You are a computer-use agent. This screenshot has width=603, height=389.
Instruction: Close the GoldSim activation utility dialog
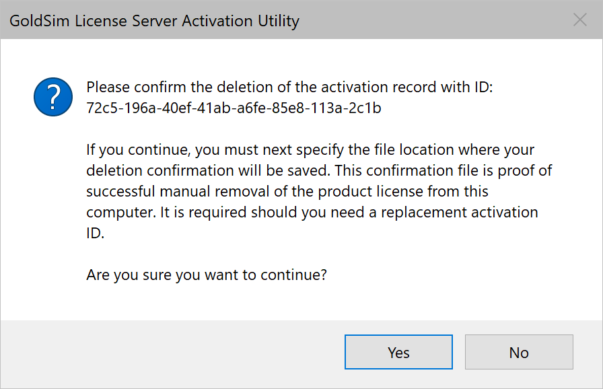click(580, 20)
